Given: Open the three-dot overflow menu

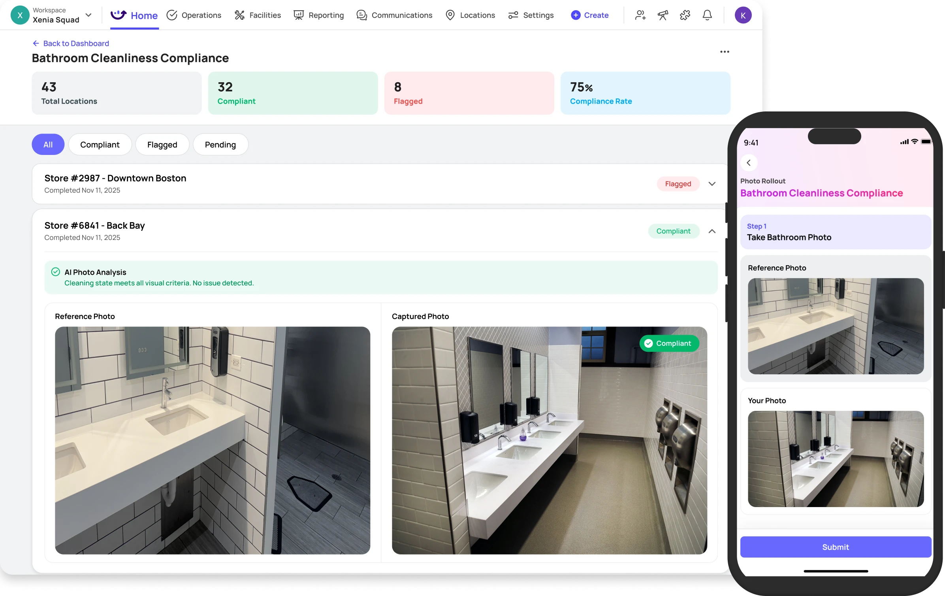Looking at the screenshot, I should (x=725, y=51).
